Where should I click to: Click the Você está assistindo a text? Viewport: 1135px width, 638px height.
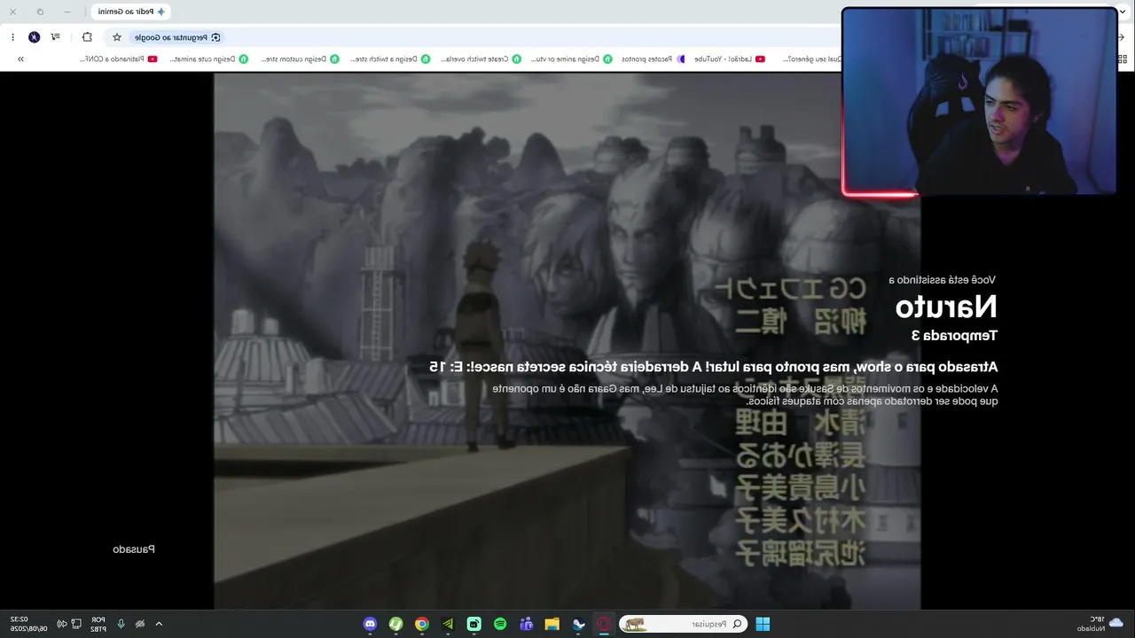coord(942,280)
